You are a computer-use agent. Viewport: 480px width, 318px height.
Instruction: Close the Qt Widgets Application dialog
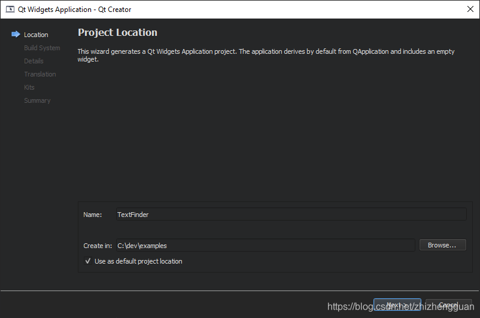[470, 9]
